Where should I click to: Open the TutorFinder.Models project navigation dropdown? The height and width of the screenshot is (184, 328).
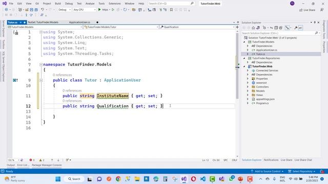[45, 27]
